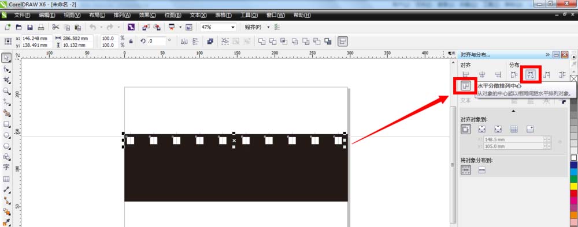Click Align right icon in docker
578x227 pixels.
498,75
